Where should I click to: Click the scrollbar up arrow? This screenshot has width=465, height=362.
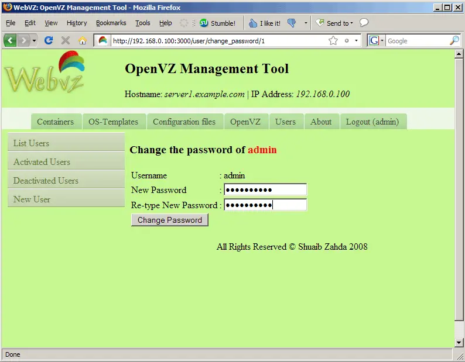coord(459,54)
